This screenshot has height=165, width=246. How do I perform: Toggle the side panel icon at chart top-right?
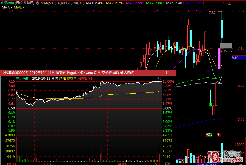tap(229, 3)
